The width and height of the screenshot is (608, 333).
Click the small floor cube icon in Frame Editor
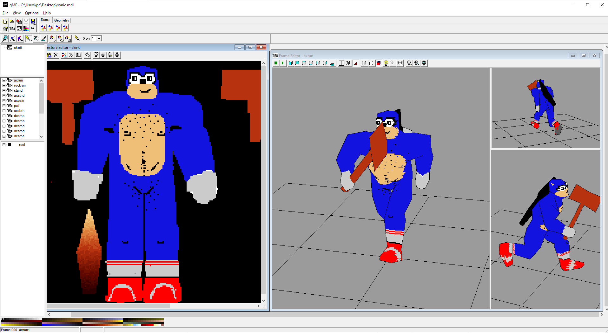coord(332,63)
